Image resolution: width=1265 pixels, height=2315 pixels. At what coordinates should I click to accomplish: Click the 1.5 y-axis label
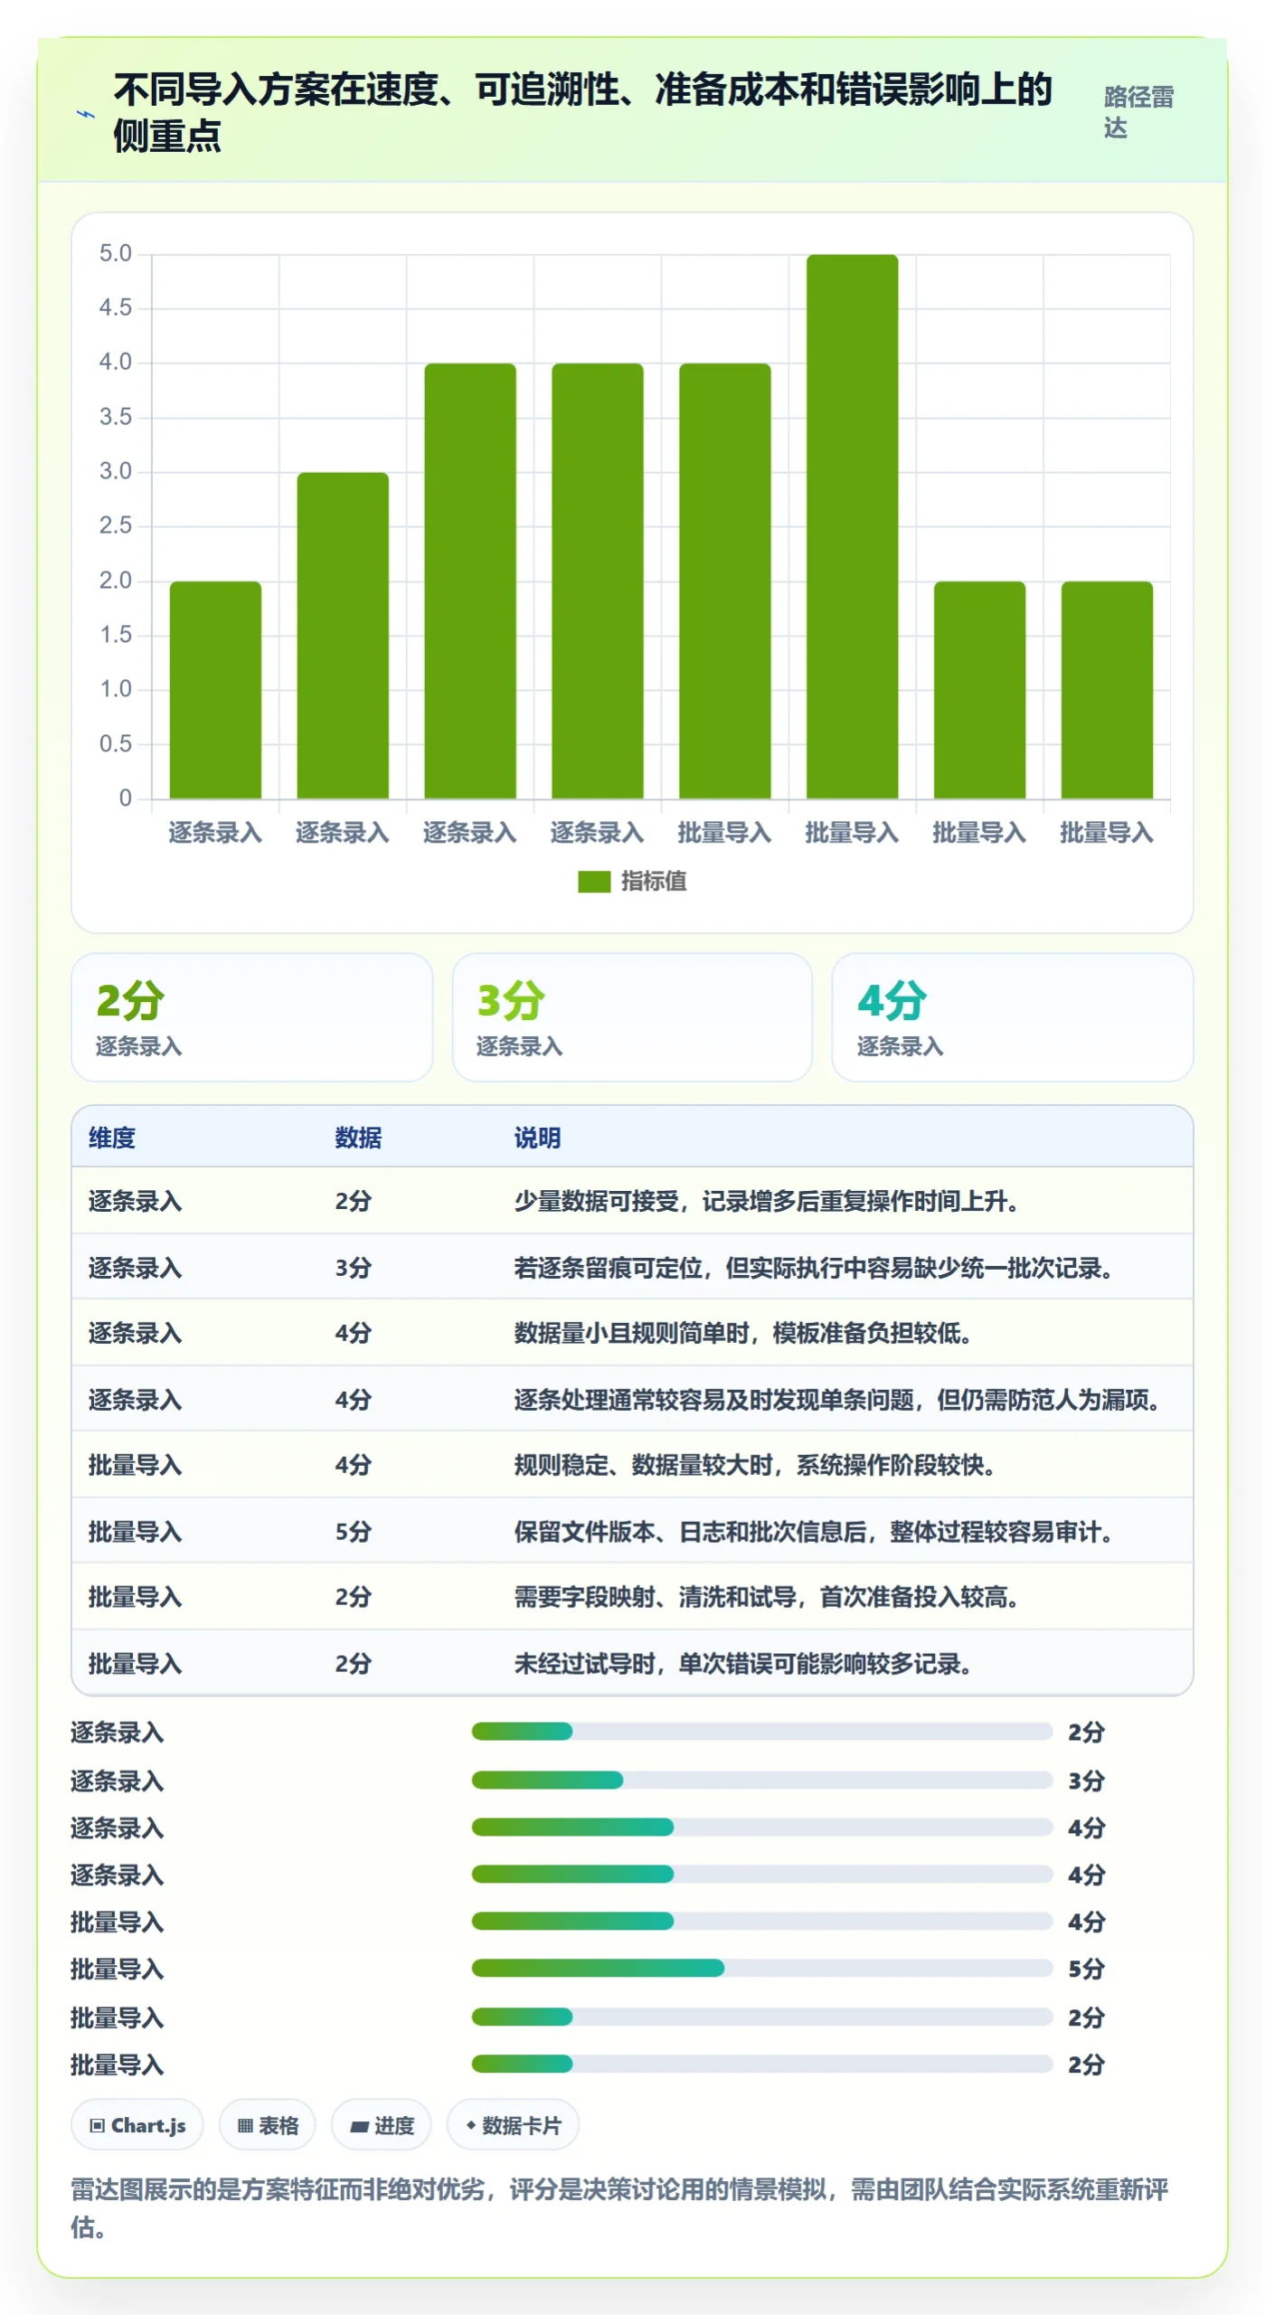click(116, 635)
